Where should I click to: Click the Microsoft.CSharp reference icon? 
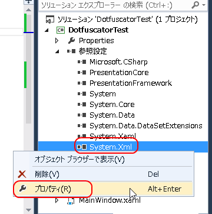pos(82,62)
